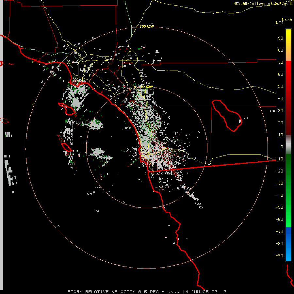Pick the yellow segment of velocity color bar

288,45
